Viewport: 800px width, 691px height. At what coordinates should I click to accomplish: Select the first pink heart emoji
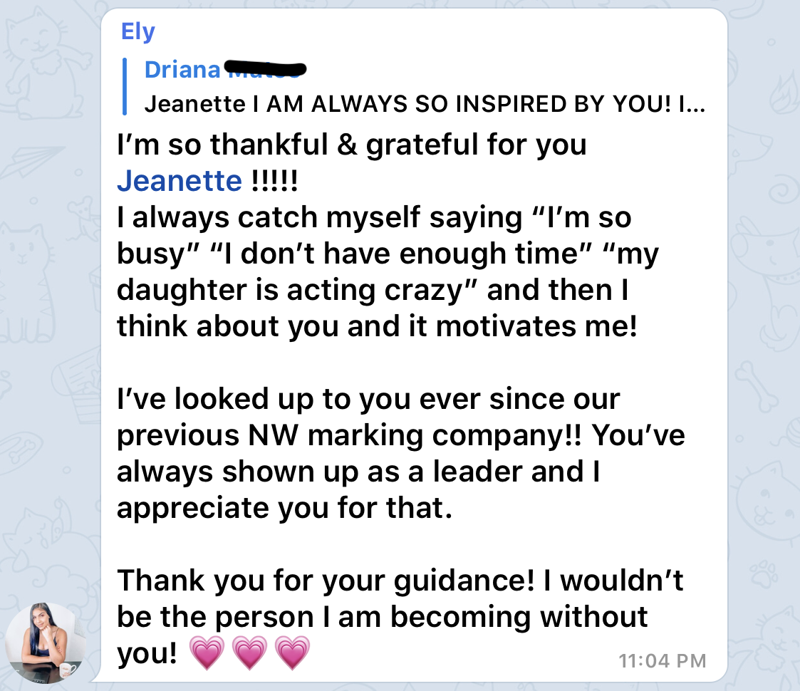click(207, 653)
